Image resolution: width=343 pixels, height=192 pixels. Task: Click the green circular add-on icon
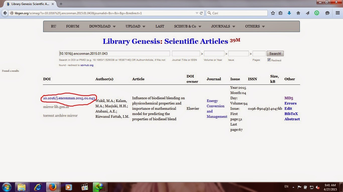click(317, 13)
